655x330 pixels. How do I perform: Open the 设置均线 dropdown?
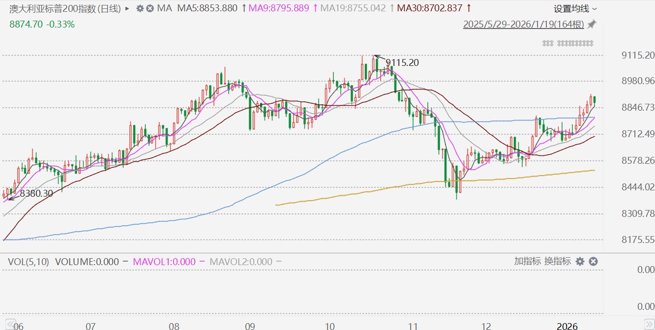[575, 9]
